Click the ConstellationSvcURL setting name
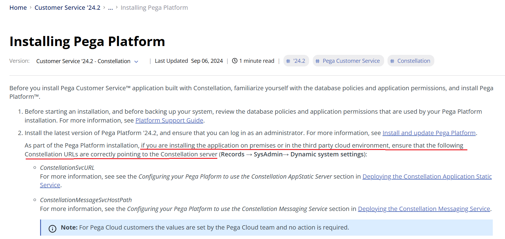505x239 pixels. tap(67, 168)
